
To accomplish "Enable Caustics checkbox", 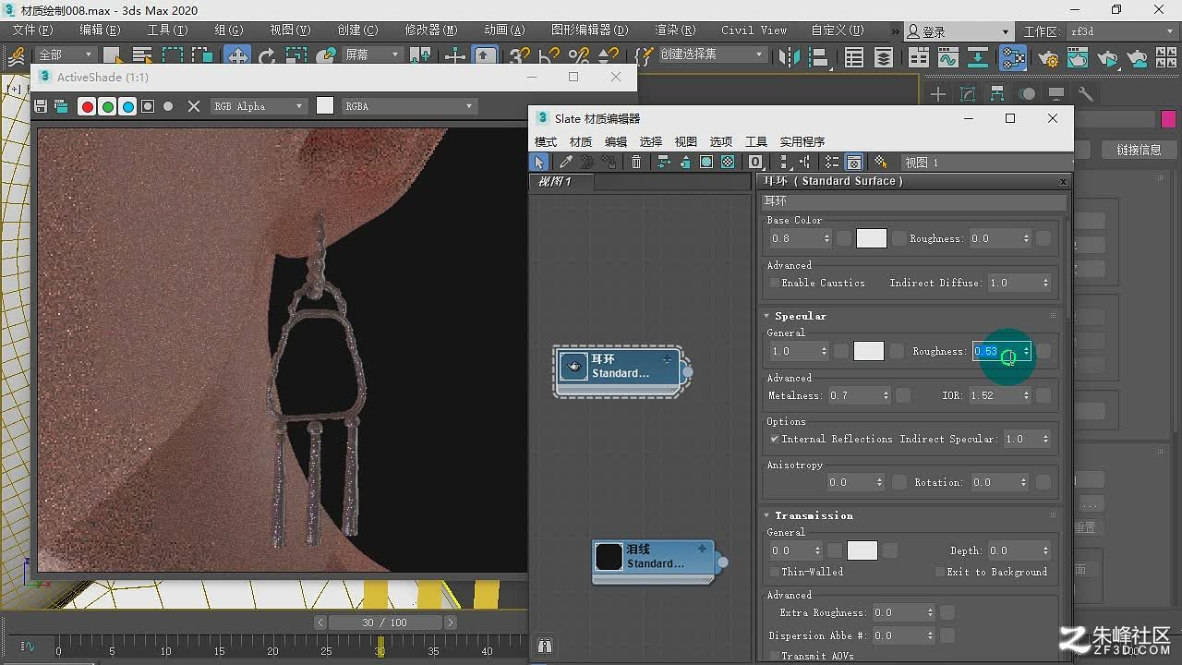I will (774, 283).
